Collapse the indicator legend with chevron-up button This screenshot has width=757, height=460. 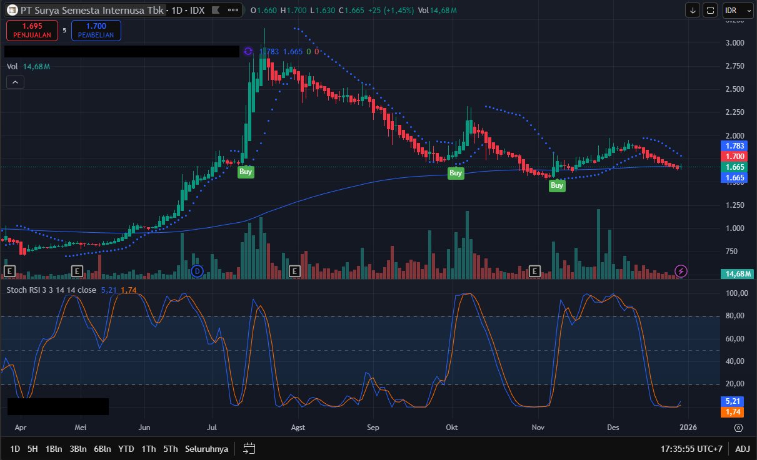(x=15, y=82)
